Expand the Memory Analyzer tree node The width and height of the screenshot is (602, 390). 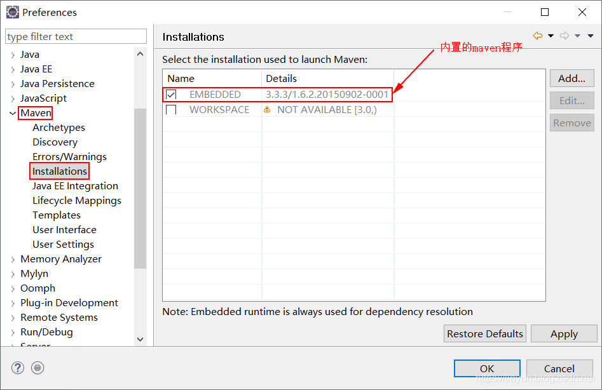coord(13,259)
